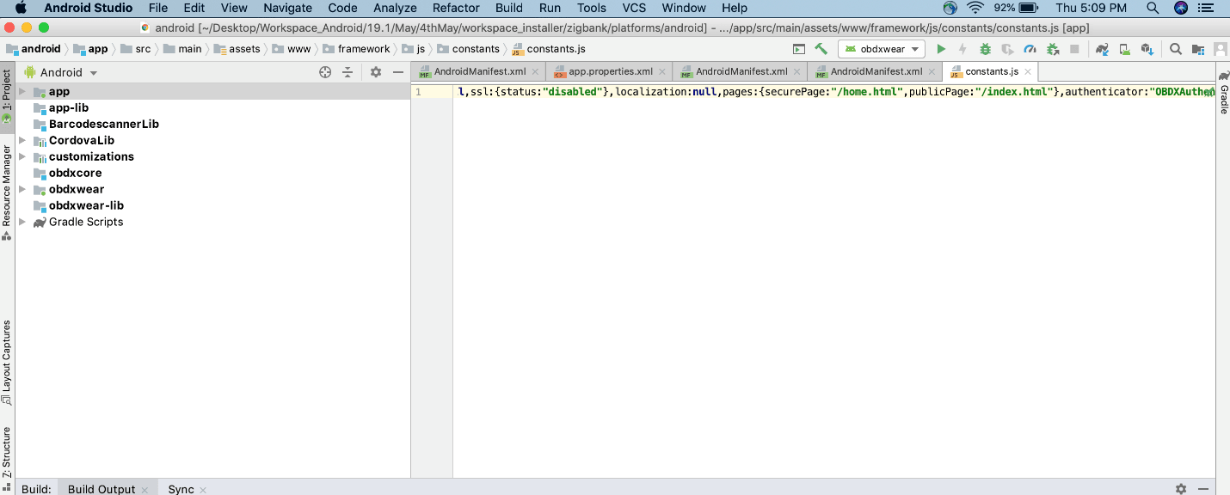The image size is (1230, 495).
Task: Click the Run with Coverage icon
Action: click(x=1007, y=49)
